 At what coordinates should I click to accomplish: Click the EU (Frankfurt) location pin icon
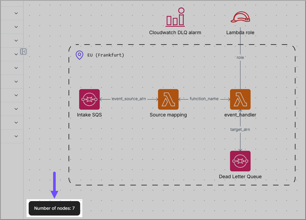tap(79, 55)
